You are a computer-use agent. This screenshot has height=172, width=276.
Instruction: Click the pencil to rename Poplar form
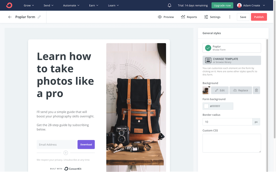(x=39, y=17)
